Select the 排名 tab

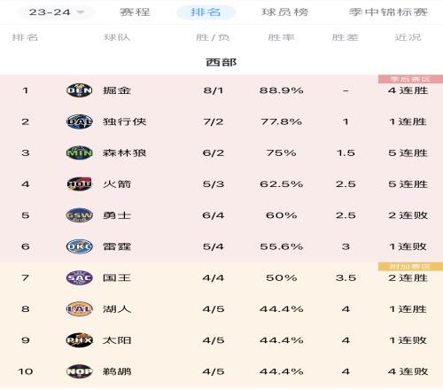[x=206, y=12]
